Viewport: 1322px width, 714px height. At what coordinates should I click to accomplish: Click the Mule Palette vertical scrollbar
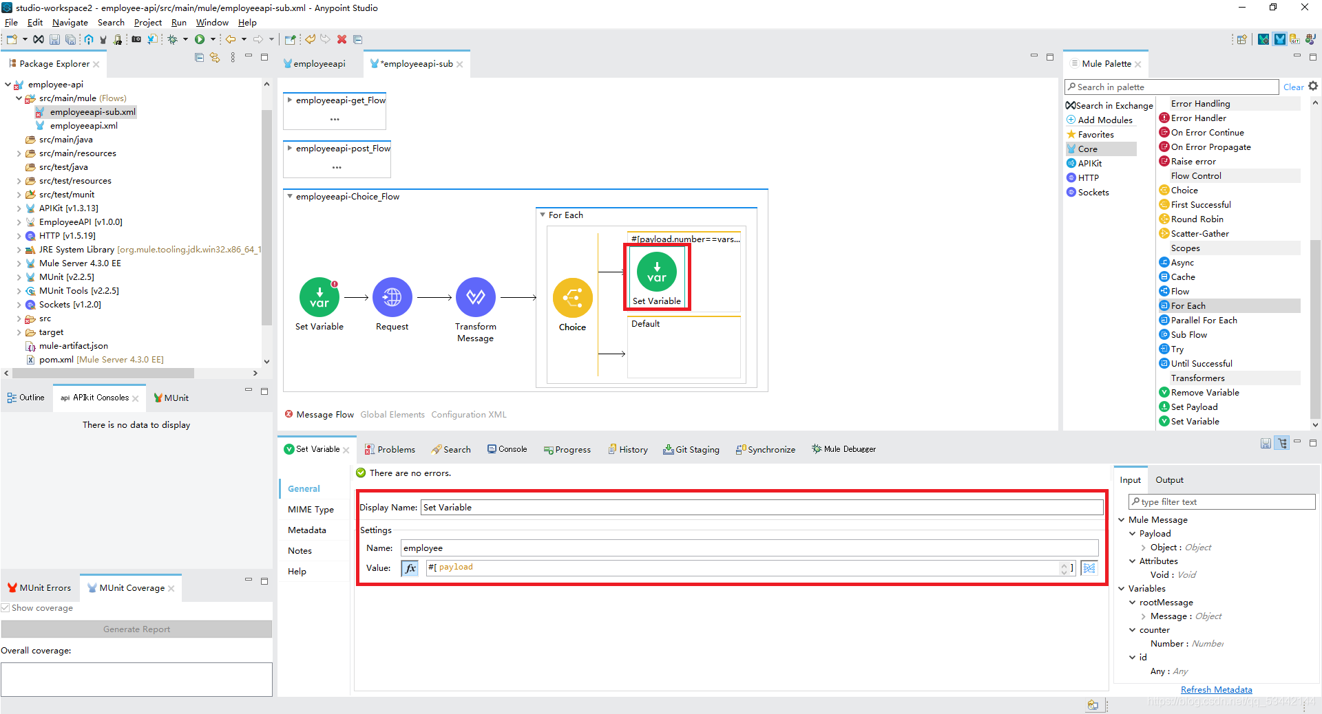(1316, 330)
